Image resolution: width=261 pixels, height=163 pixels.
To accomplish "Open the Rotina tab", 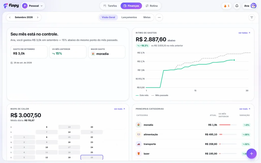I will tap(151, 6).
